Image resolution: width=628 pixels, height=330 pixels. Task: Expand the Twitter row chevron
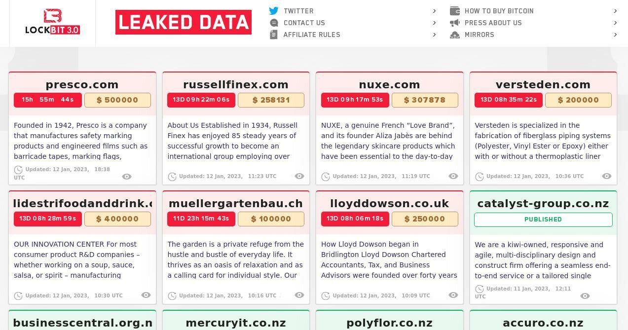434,11
